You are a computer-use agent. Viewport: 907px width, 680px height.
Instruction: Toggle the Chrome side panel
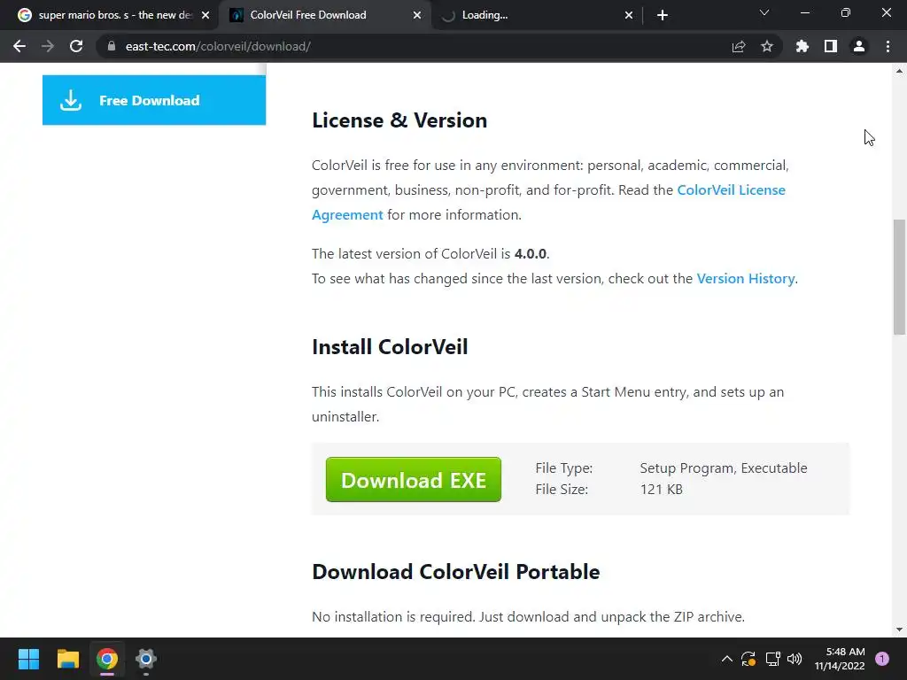831,46
